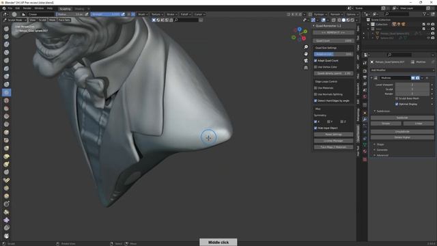
Task: Expand the Shape section of Multires
Action: tap(380, 144)
